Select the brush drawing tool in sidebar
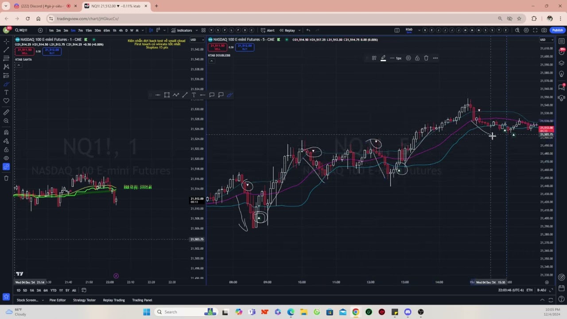The height and width of the screenshot is (319, 567). click(6, 84)
